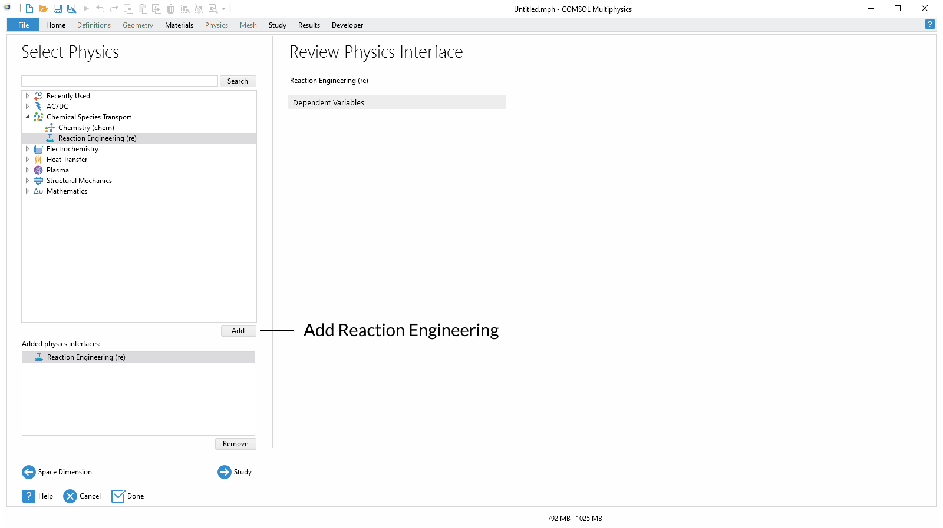Switch to the Results tab
Viewport: 943px width, 528px height.
pyautogui.click(x=309, y=25)
